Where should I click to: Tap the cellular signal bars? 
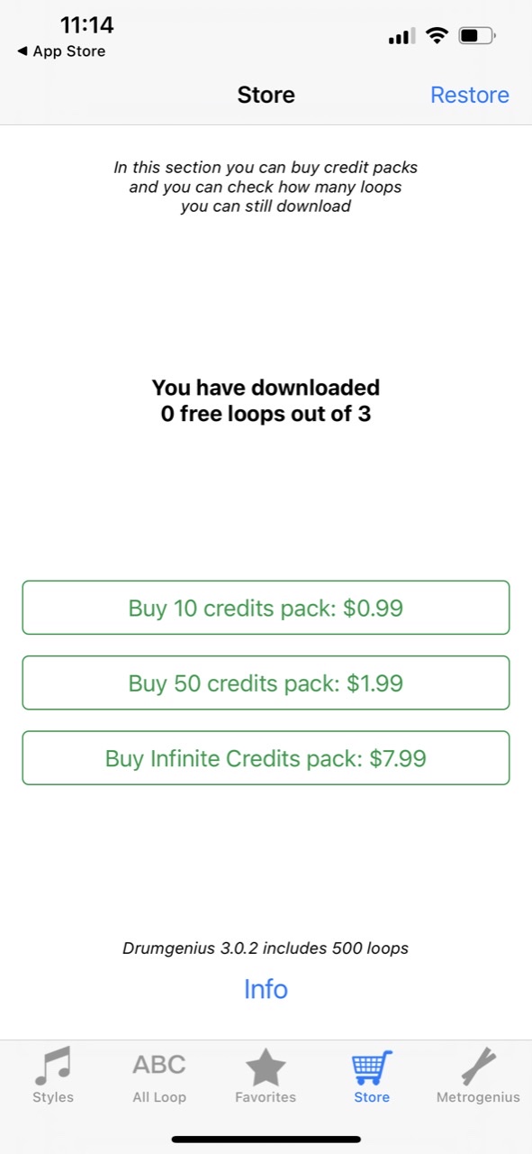(x=401, y=36)
